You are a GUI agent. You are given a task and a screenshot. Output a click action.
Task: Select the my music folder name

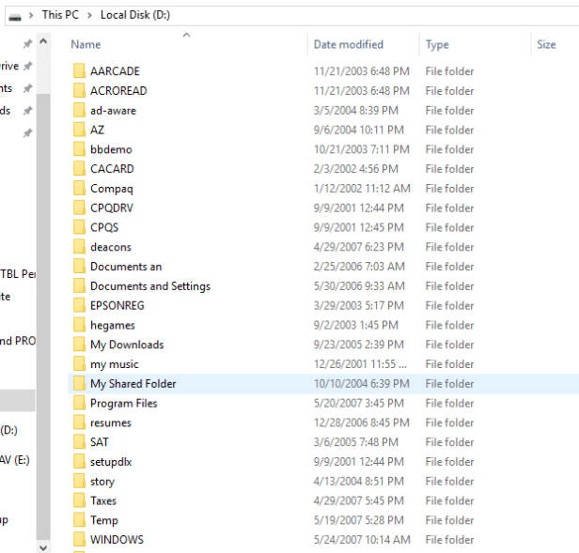[114, 364]
